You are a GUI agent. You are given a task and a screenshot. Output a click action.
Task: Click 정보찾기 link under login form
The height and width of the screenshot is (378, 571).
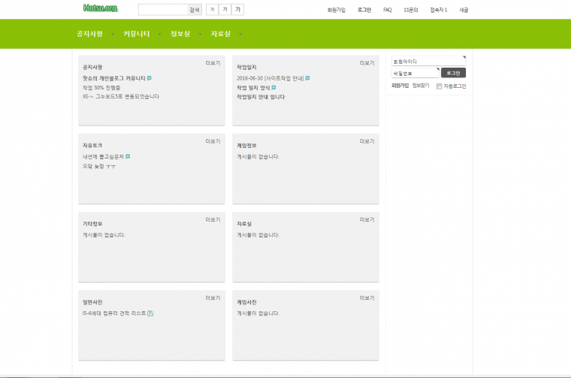pos(421,86)
